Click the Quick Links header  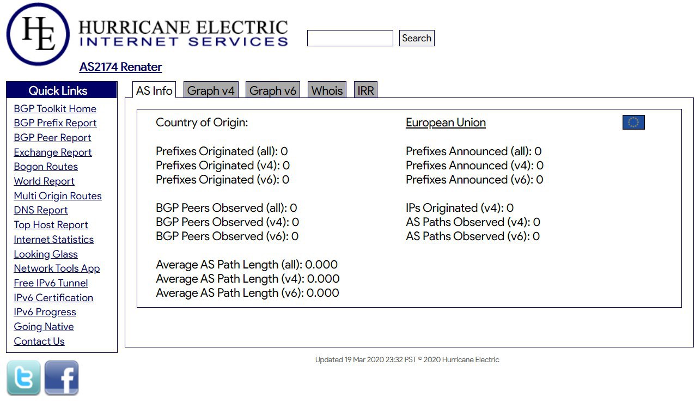click(x=62, y=90)
